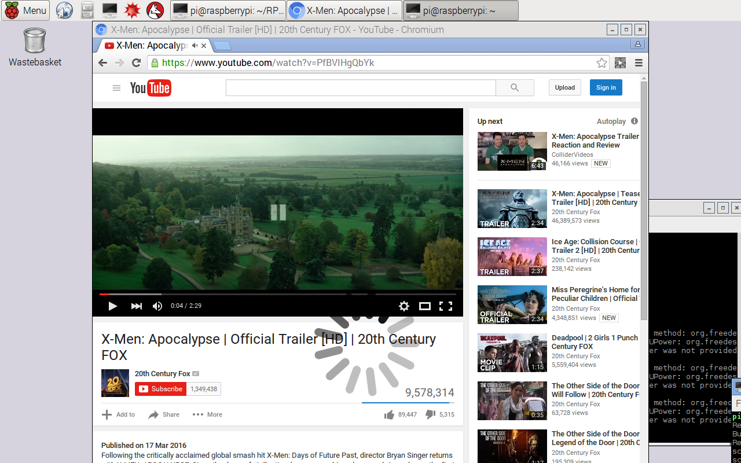Viewport: 741px width, 463px height.
Task: Open the Raspberry Pi Menu
Action: click(x=25, y=10)
